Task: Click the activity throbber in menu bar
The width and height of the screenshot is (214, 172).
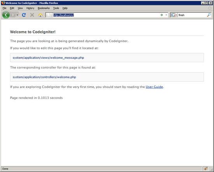Action: tap(210, 8)
